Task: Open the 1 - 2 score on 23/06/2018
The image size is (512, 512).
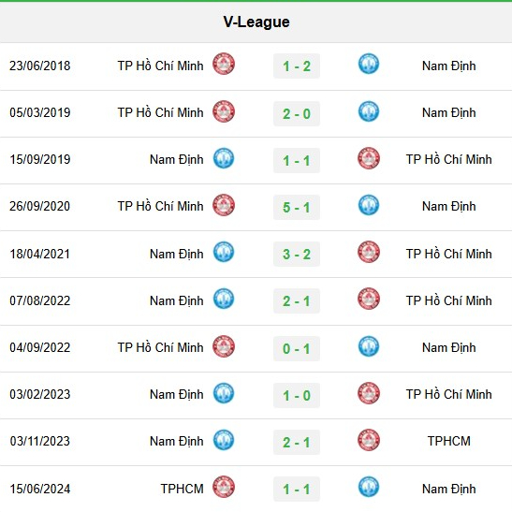Action: click(297, 66)
